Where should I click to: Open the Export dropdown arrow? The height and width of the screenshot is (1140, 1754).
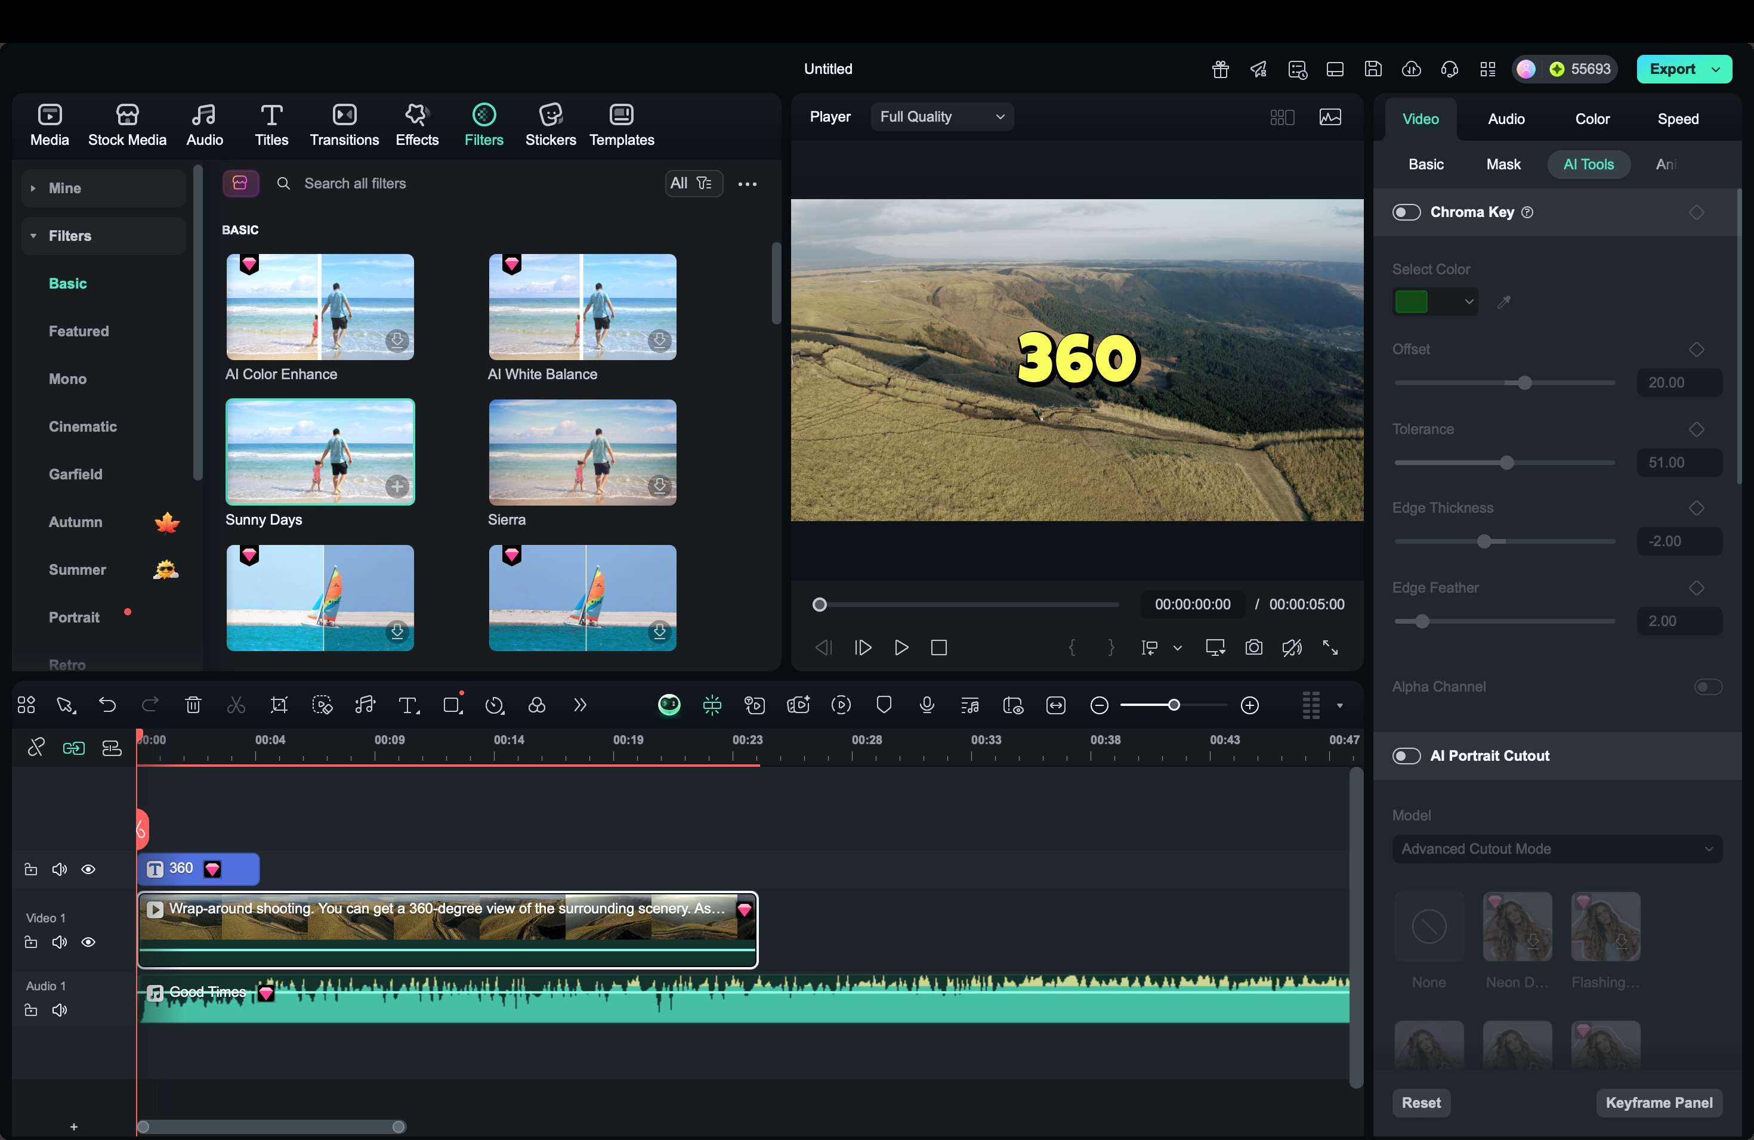1716,69
